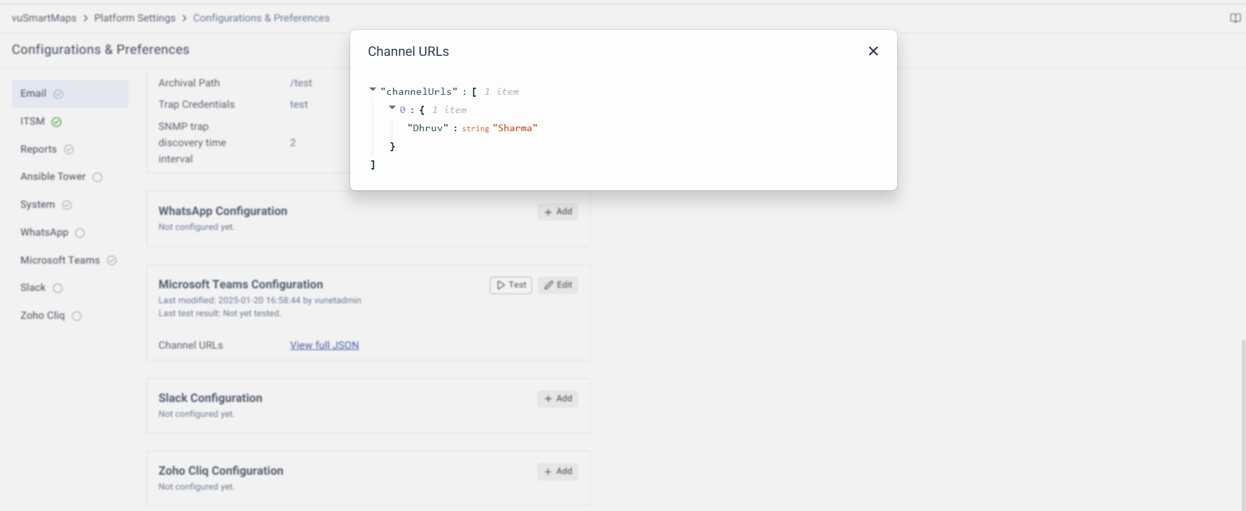This screenshot has width=1246, height=511.
Task: Add a Slack configuration
Action: click(558, 399)
